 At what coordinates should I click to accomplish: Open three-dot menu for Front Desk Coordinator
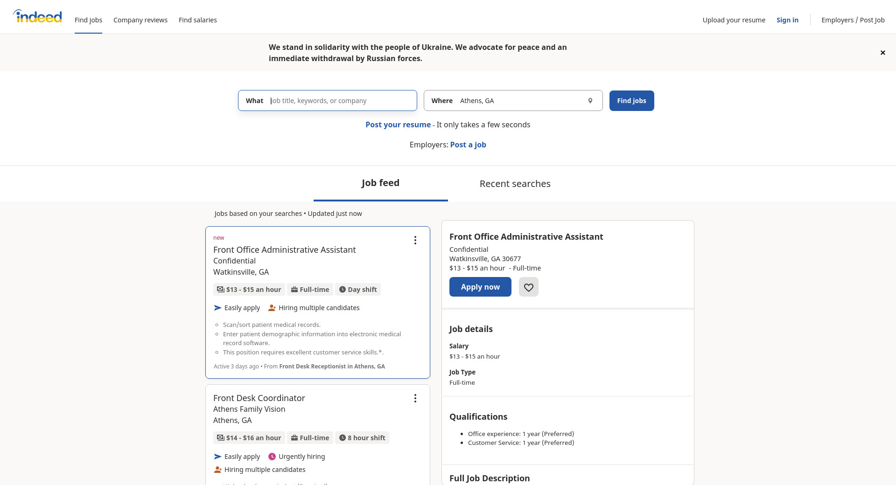point(415,398)
